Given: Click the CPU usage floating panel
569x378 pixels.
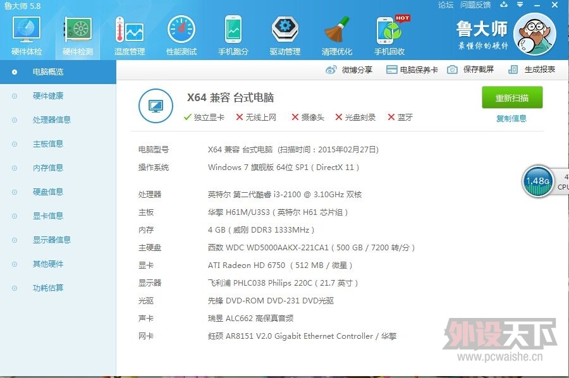Looking at the screenshot, I should pyautogui.click(x=562, y=182).
